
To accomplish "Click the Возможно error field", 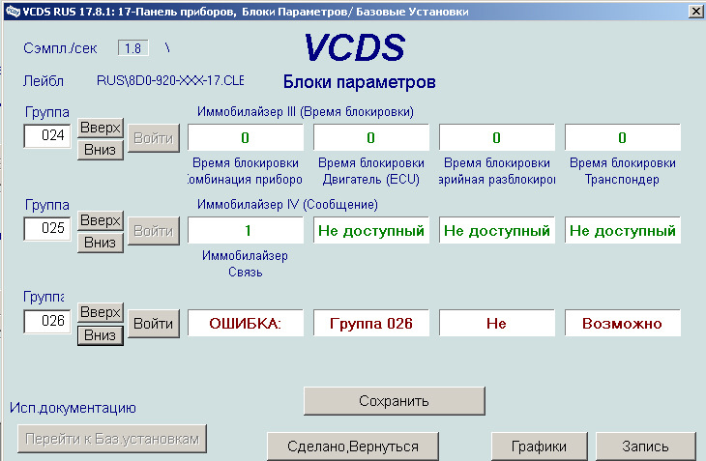I will [x=623, y=323].
